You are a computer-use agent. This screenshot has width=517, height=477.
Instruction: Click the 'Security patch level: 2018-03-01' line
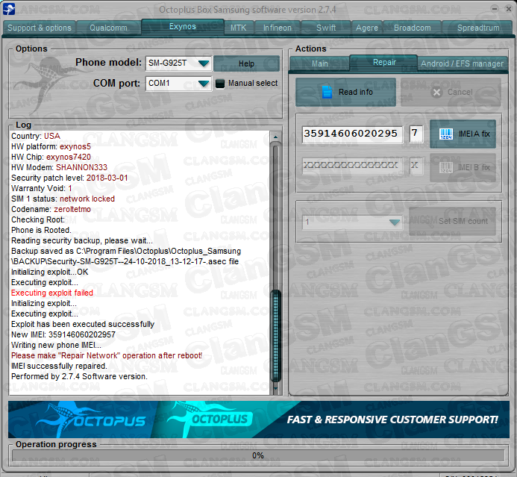[69, 178]
